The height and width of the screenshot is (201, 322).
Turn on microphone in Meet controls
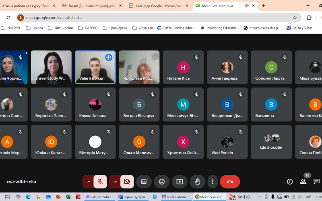click(x=100, y=182)
